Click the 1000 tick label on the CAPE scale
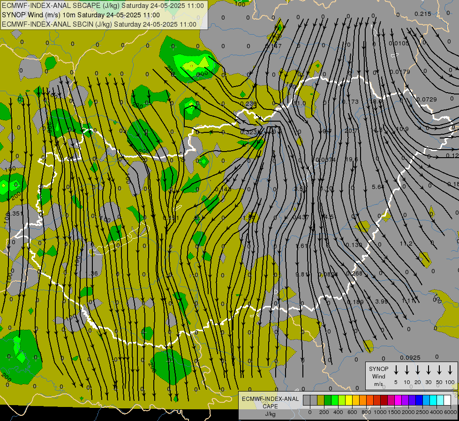The image size is (459, 421). [x=380, y=412]
